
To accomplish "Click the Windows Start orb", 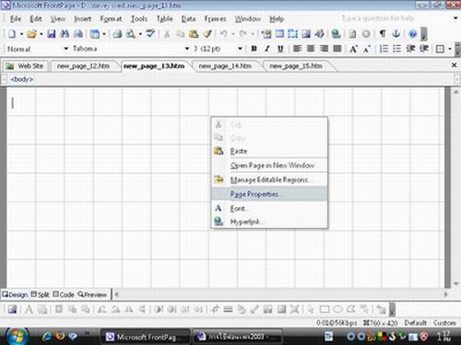I will (x=17, y=336).
